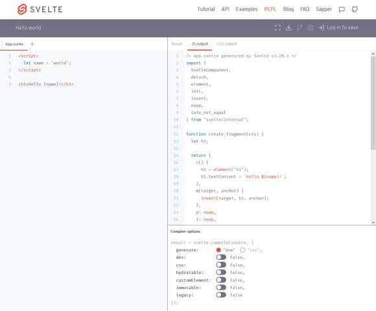Click the save icon in the toolbar

(x=311, y=28)
